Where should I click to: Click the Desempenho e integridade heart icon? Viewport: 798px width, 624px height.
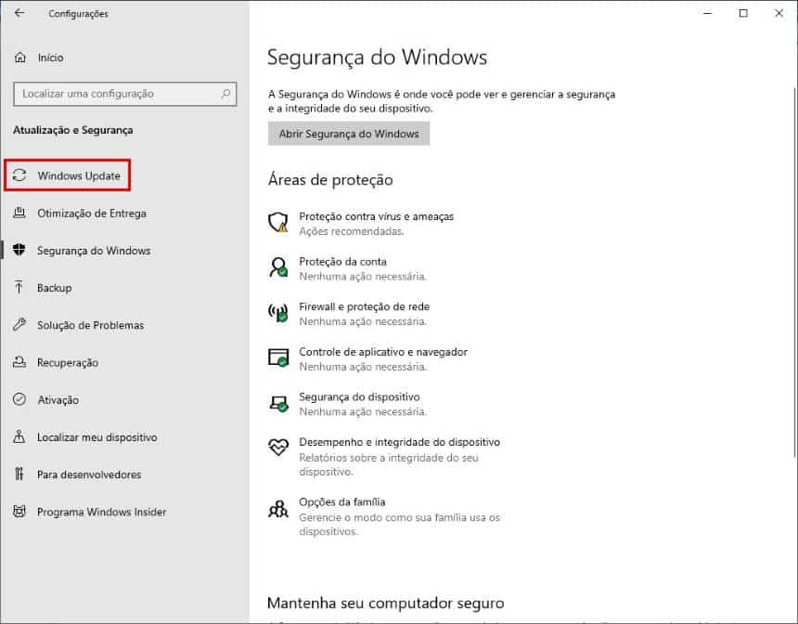tap(278, 448)
